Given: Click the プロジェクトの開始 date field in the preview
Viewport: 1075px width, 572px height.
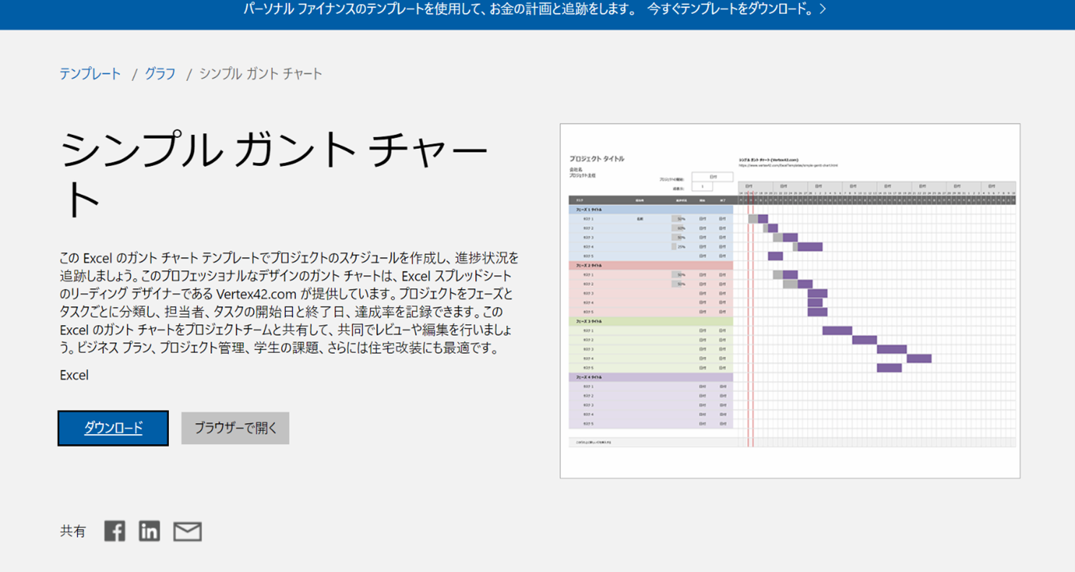Looking at the screenshot, I should tap(713, 177).
